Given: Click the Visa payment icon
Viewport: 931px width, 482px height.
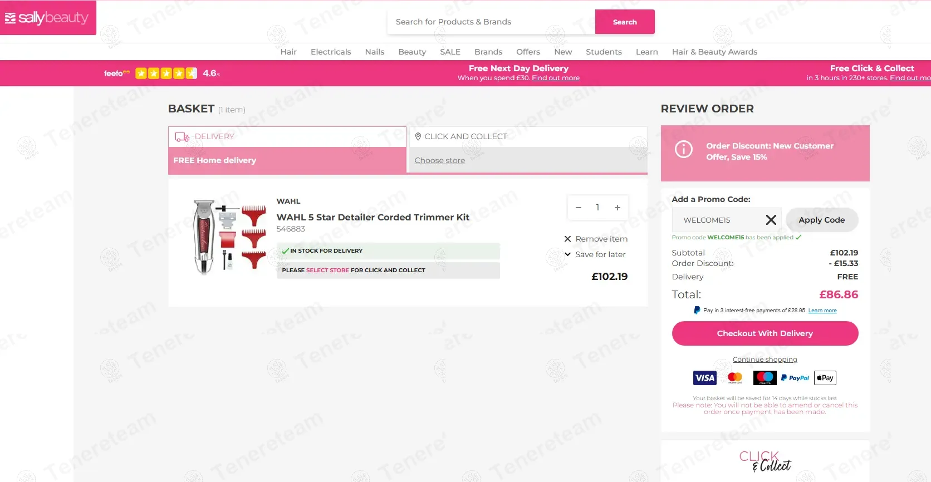Looking at the screenshot, I should (704, 378).
